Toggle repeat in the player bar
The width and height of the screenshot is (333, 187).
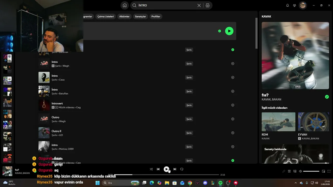pyautogui.click(x=182, y=169)
